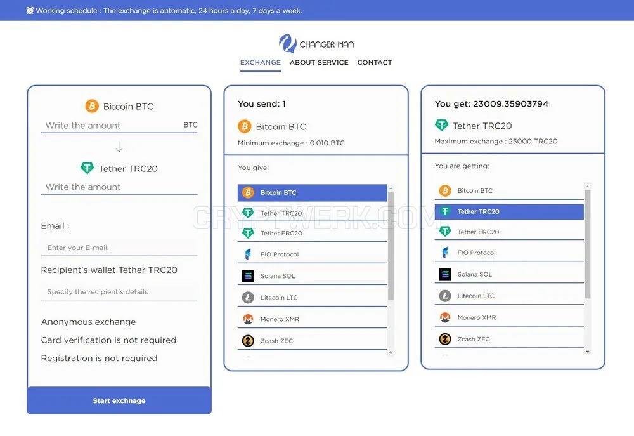Select FIO Protocol label in You give list

click(x=280, y=254)
